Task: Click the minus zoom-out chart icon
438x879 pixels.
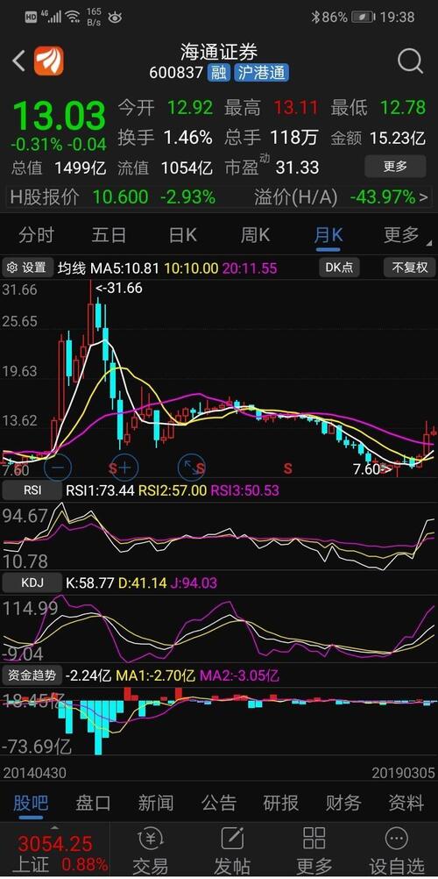Action: click(x=58, y=467)
